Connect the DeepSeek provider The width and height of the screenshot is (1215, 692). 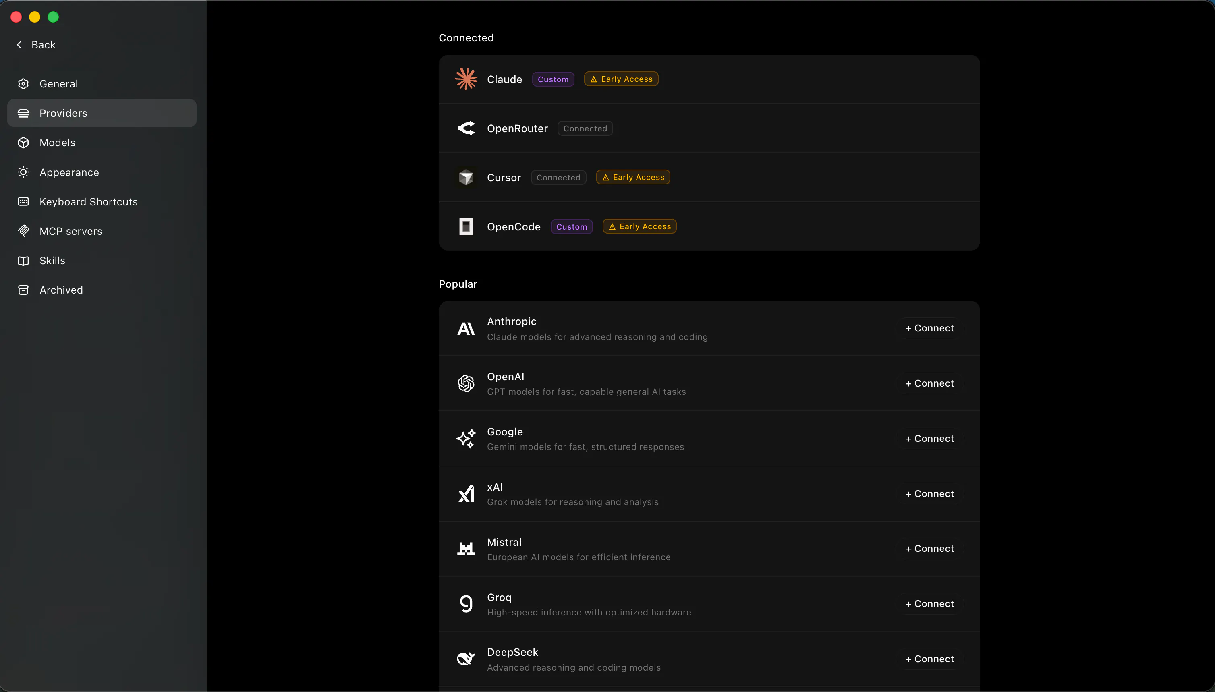click(x=929, y=659)
